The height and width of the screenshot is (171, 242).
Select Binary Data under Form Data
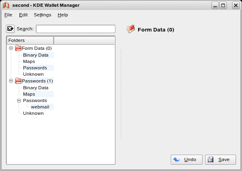(x=36, y=55)
